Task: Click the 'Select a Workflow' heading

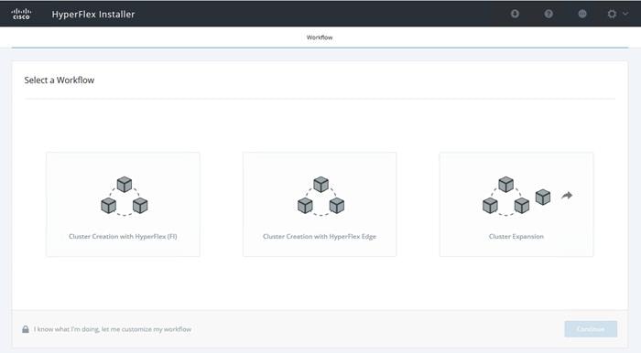Action: coord(60,80)
